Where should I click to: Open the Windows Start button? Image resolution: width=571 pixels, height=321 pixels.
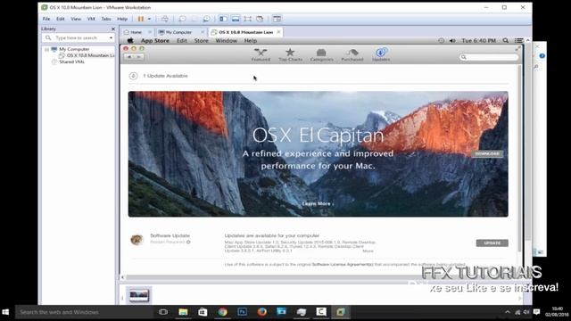tap(6, 312)
